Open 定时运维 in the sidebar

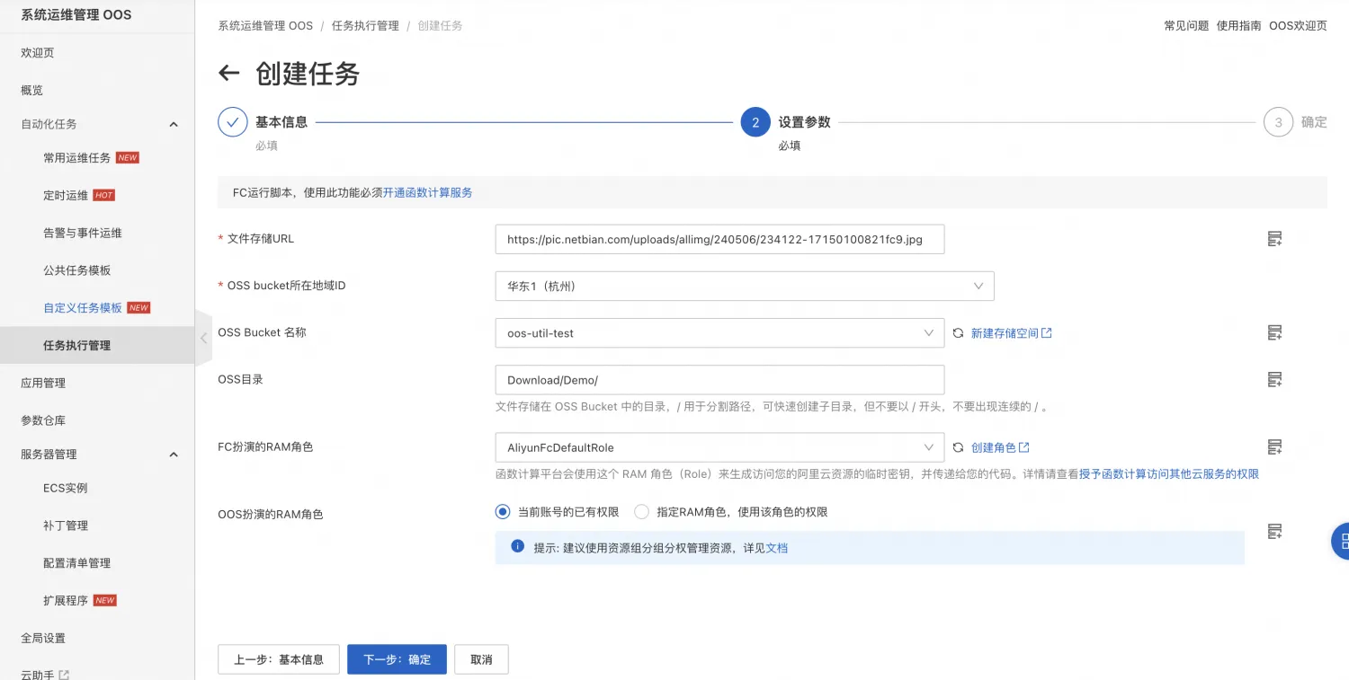click(x=66, y=196)
